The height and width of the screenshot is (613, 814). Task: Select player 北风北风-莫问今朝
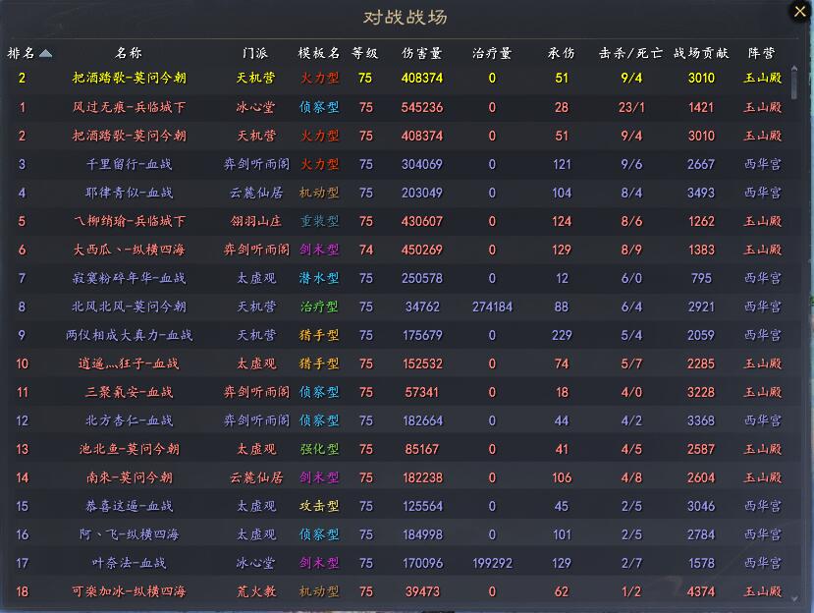click(129, 306)
